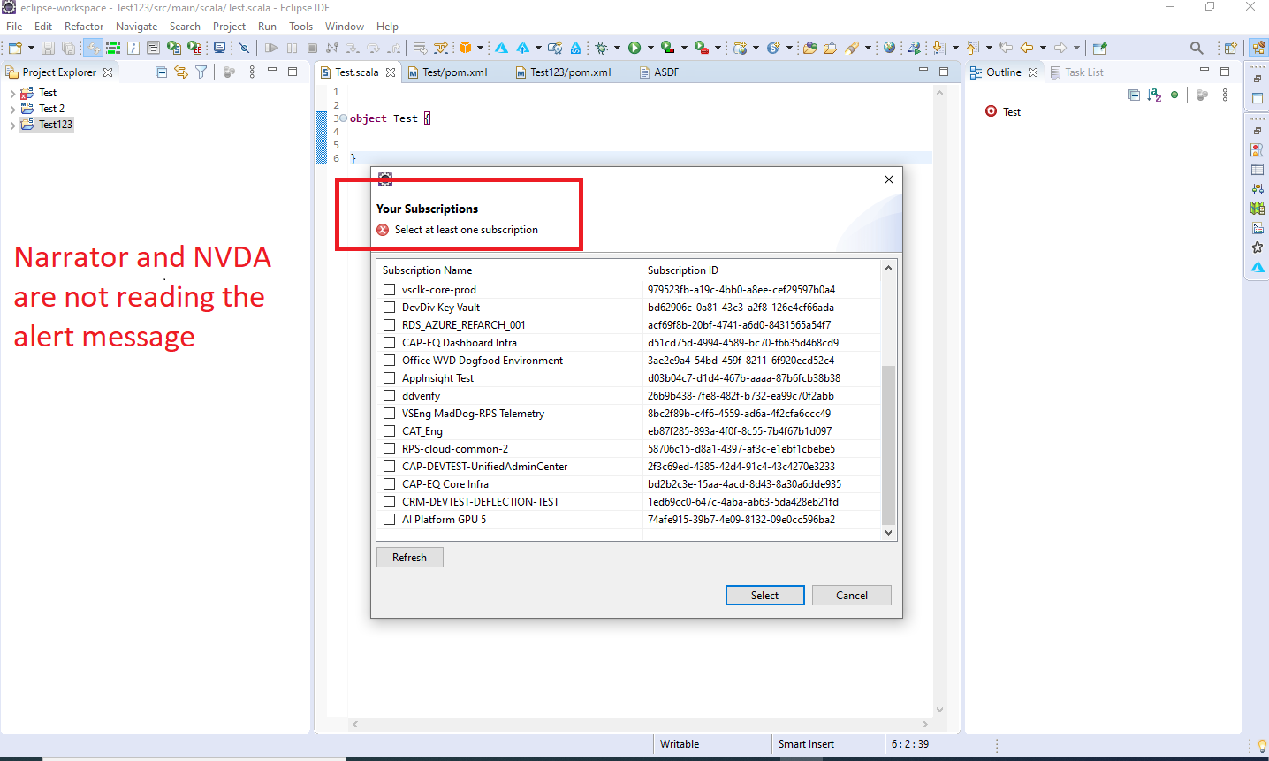Click the Cancel button in dialog
The width and height of the screenshot is (1269, 761).
coord(852,596)
